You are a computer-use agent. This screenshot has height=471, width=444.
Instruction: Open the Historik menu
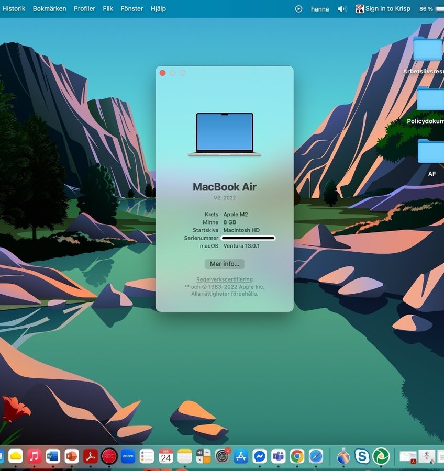[x=14, y=9]
